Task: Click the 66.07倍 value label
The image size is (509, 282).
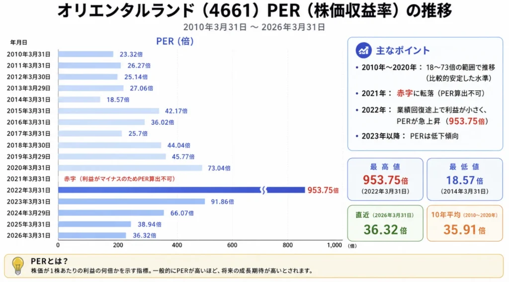Action: (x=182, y=213)
